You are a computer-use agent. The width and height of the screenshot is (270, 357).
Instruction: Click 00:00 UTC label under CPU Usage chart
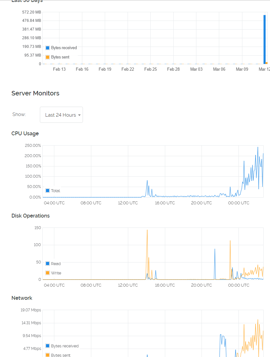pyautogui.click(x=239, y=203)
